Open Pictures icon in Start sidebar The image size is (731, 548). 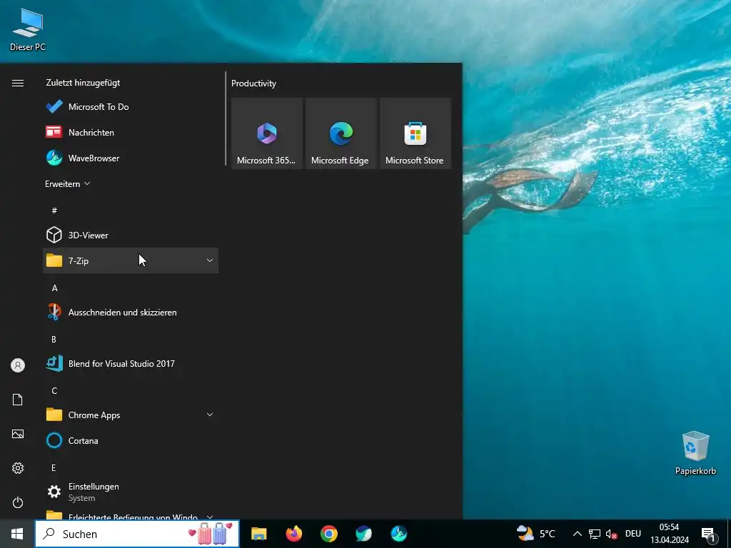pyautogui.click(x=18, y=434)
